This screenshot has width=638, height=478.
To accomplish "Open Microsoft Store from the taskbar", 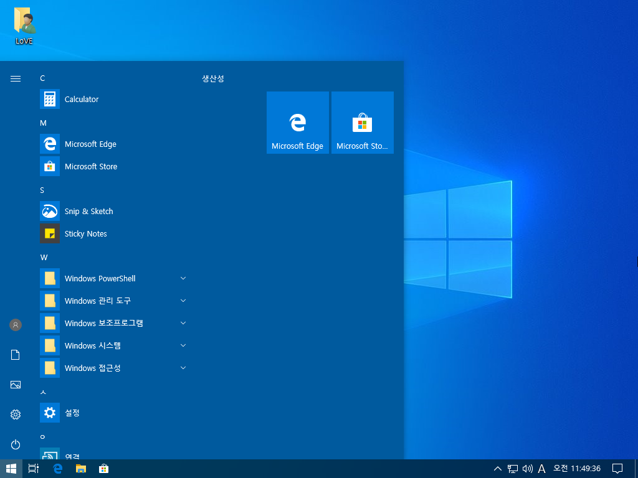I will coord(104,469).
